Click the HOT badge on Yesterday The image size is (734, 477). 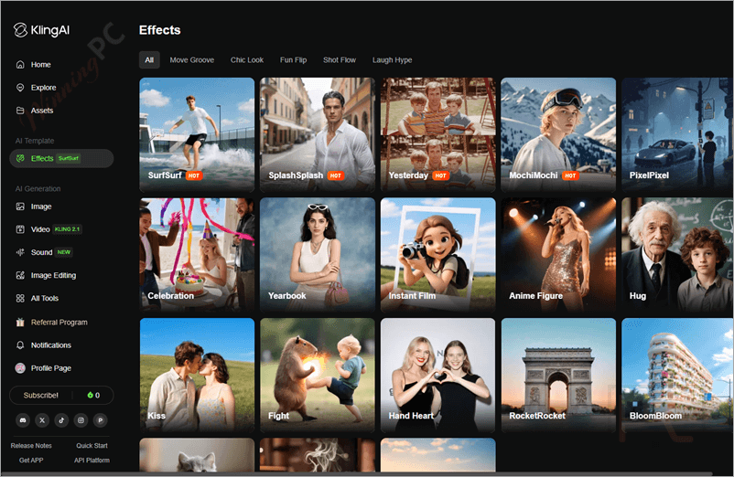point(440,175)
